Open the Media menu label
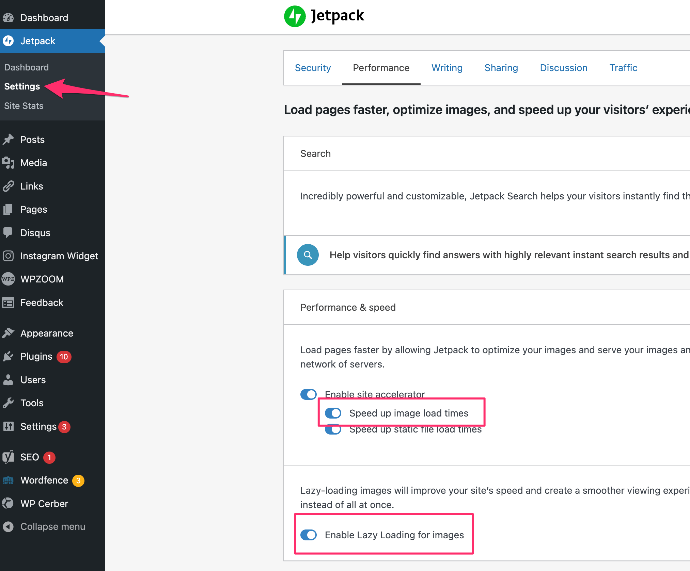 click(x=34, y=163)
